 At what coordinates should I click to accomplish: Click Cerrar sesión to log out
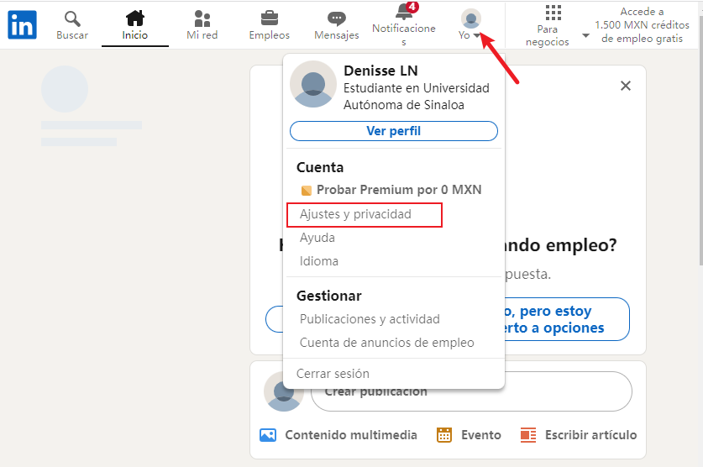tap(334, 374)
